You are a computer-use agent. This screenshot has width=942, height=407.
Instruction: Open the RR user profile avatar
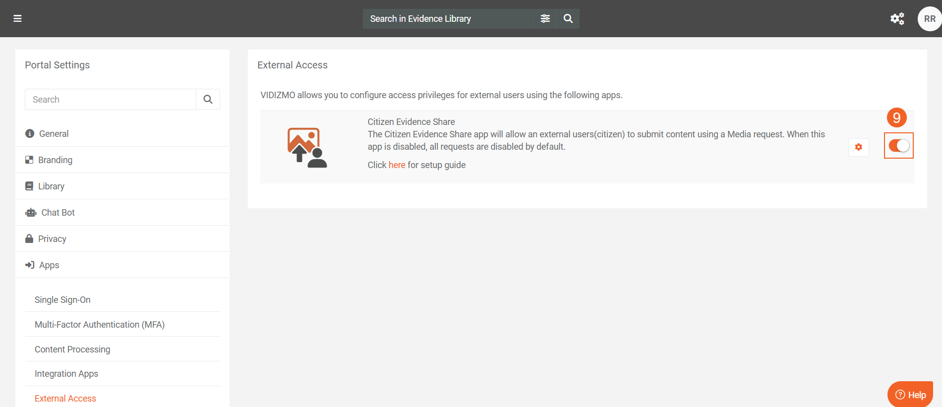[929, 19]
